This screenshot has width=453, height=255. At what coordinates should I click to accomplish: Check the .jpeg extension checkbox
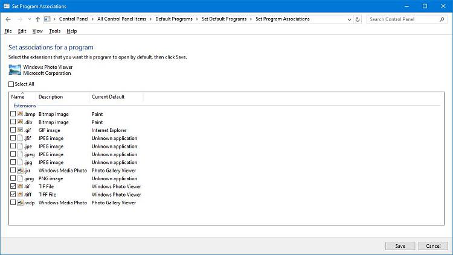pos(13,154)
